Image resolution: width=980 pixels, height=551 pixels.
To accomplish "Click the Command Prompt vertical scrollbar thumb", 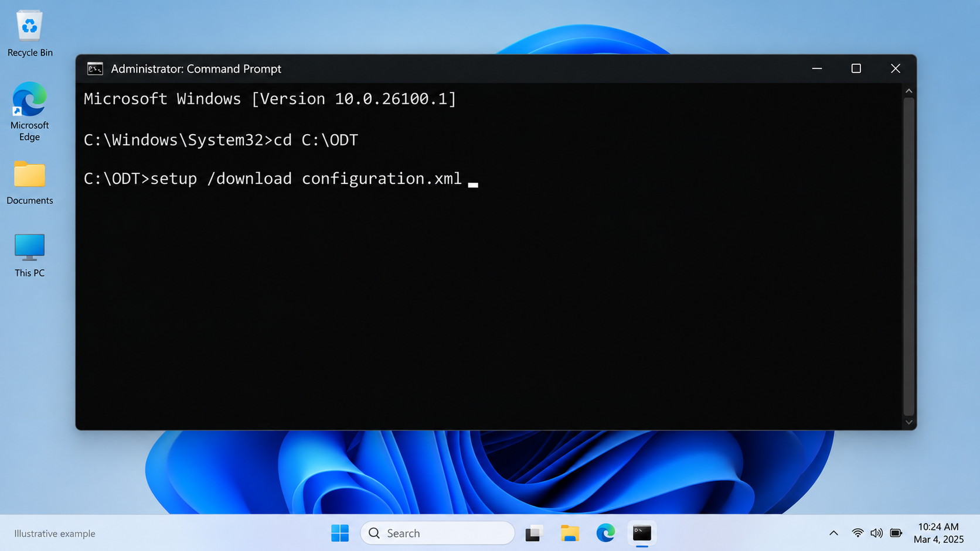I will [909, 256].
